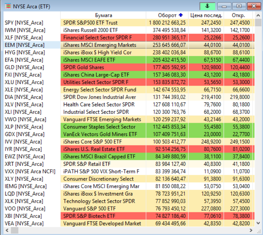Screen dimensions: 263x235
Task: Click iShares U.S. Real Estate ETF cell
Action: [x=94, y=149]
